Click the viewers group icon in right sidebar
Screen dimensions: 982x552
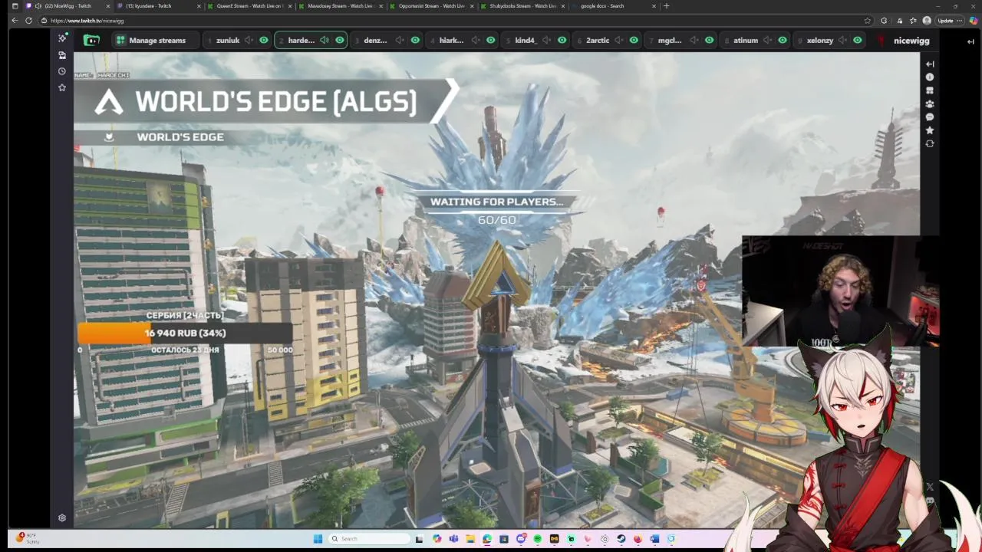tap(930, 103)
